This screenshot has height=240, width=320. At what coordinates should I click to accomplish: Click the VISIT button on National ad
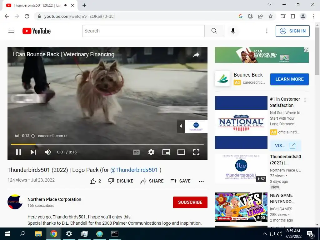[x=285, y=146]
